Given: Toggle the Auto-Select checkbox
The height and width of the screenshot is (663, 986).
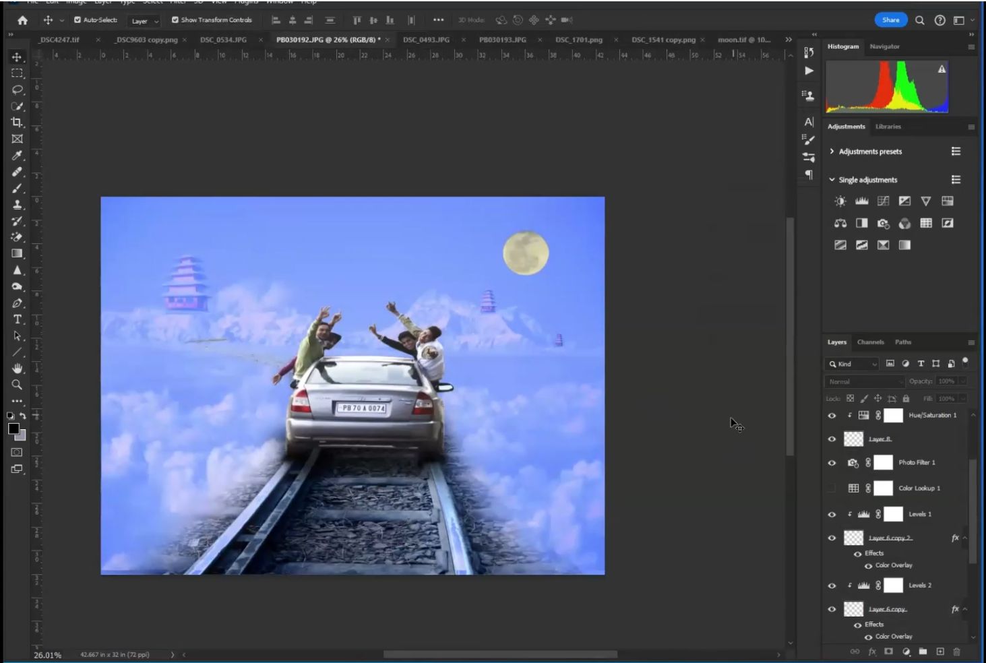Looking at the screenshot, I should (78, 20).
